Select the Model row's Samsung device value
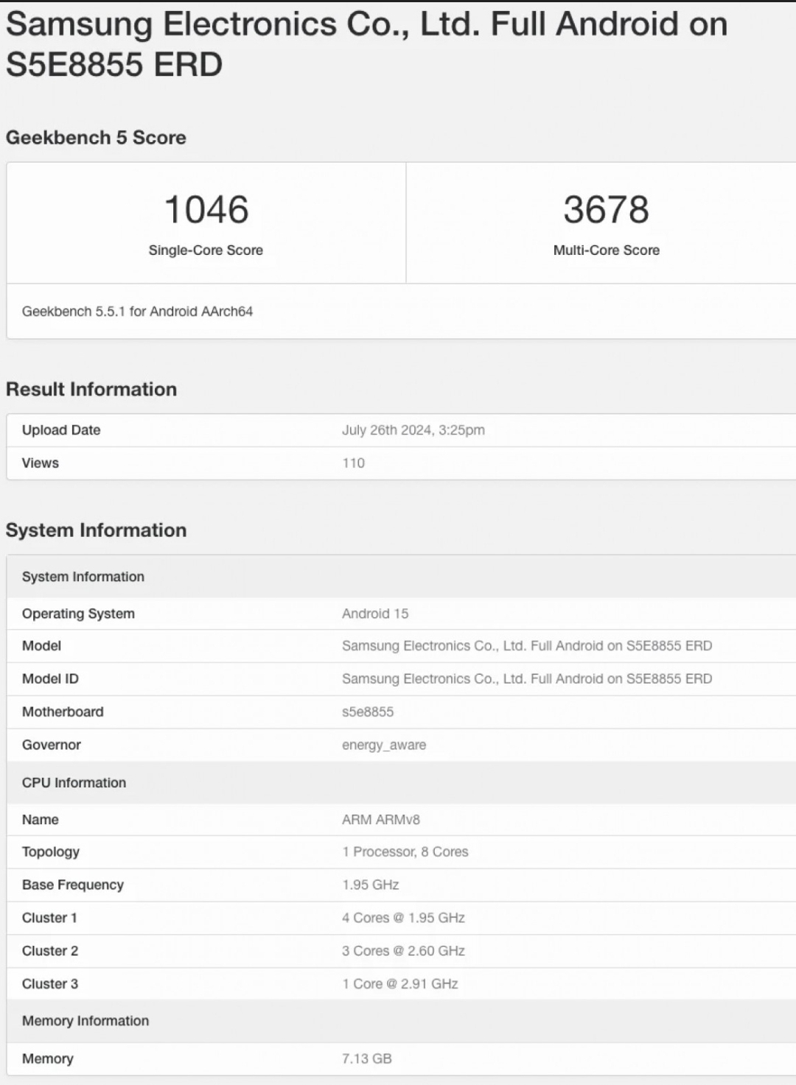This screenshot has width=796, height=1085. [527, 646]
